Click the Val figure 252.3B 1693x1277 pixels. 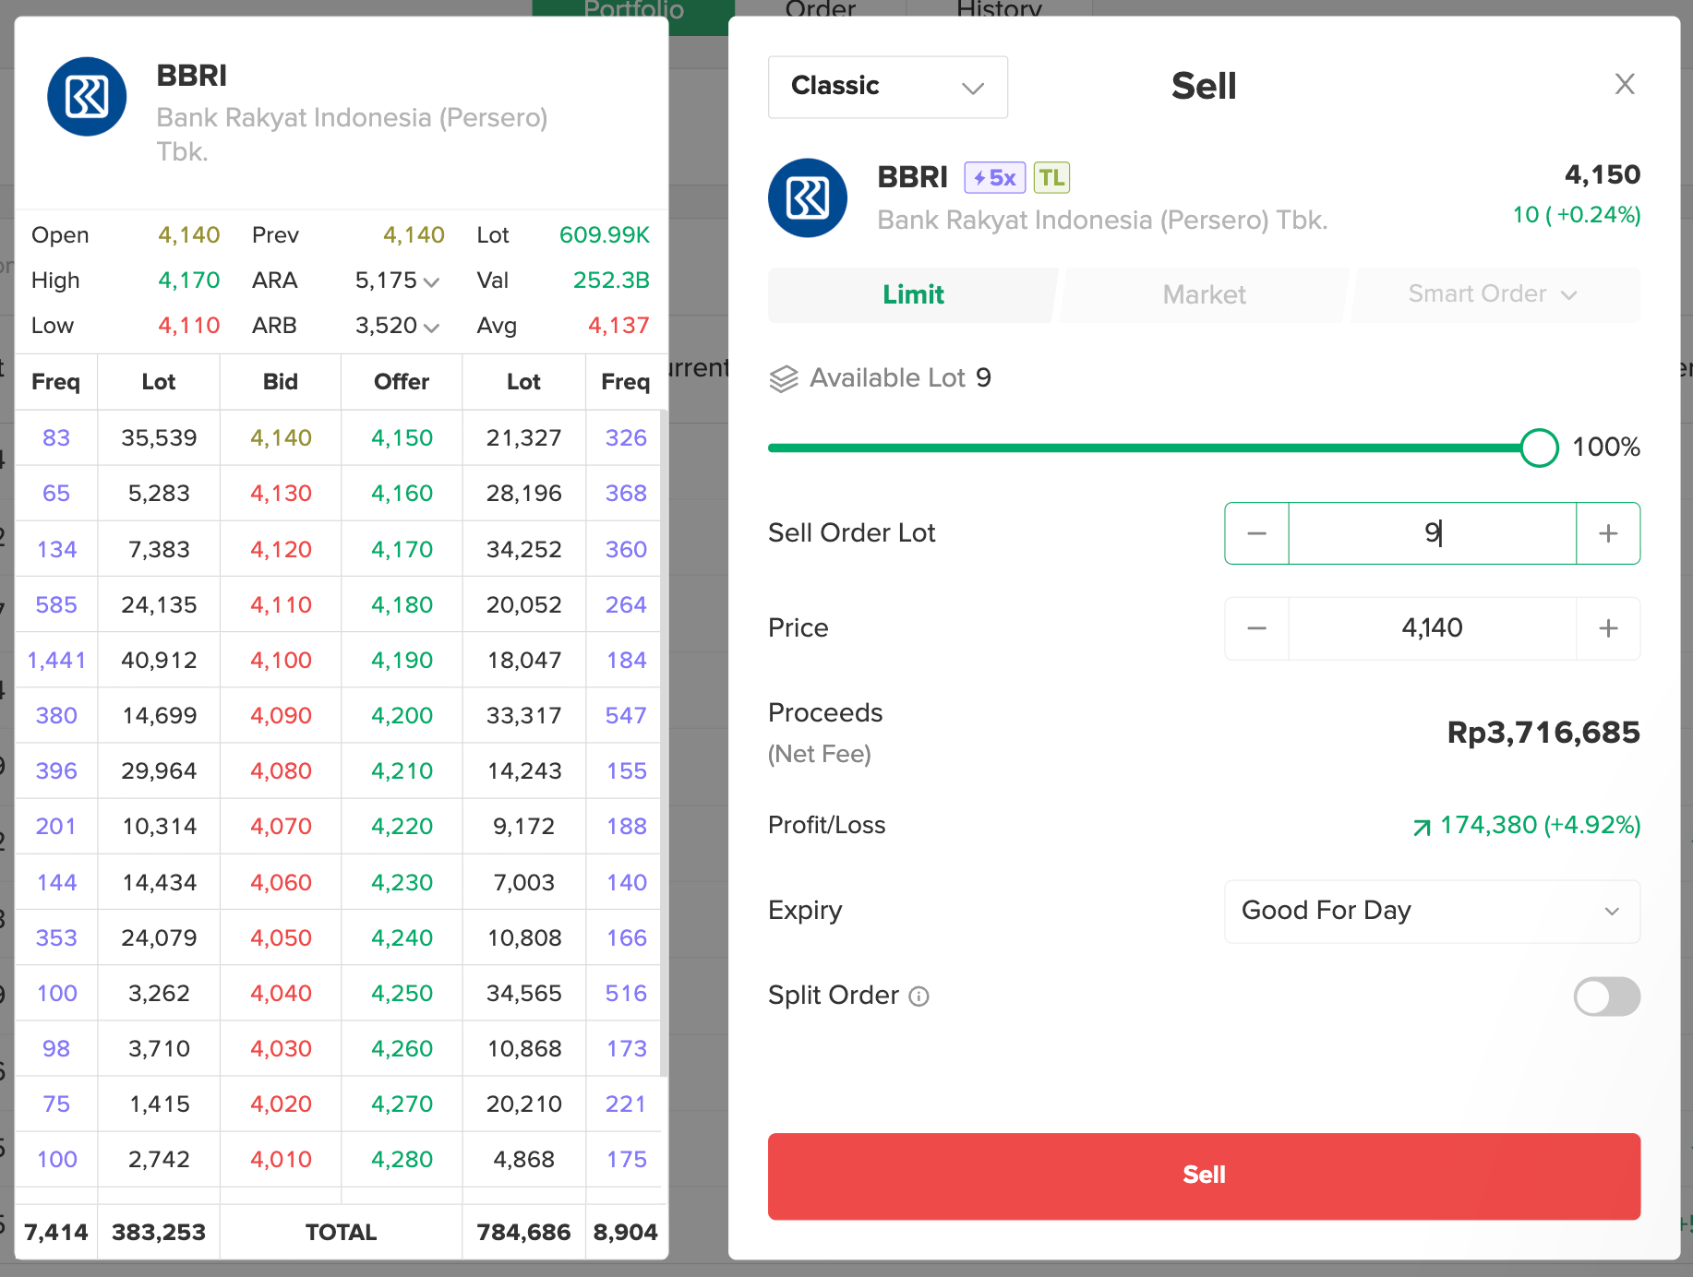click(611, 280)
